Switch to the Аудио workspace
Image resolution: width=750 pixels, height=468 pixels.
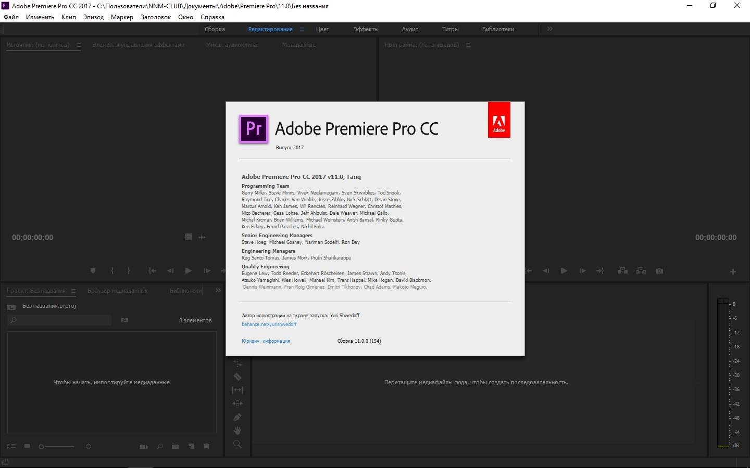point(410,29)
